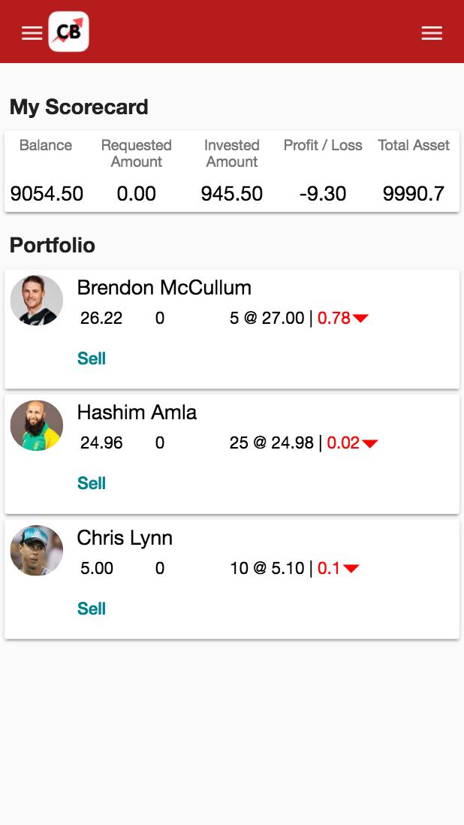Select the Chris Lynn player name
The width and height of the screenshot is (464, 825).
click(x=125, y=538)
